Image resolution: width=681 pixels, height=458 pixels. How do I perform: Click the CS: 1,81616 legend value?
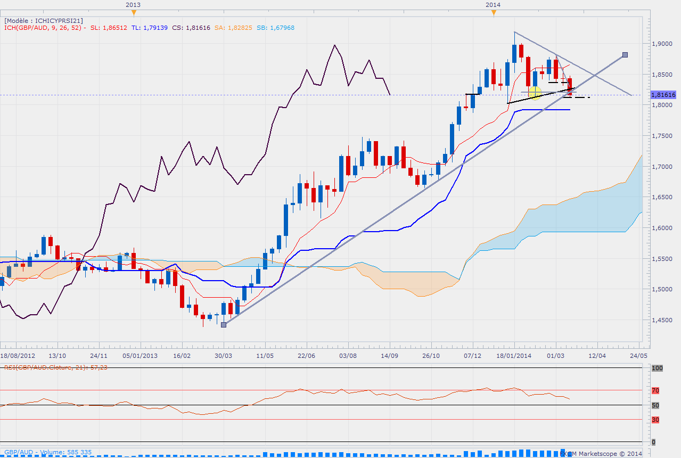click(191, 28)
